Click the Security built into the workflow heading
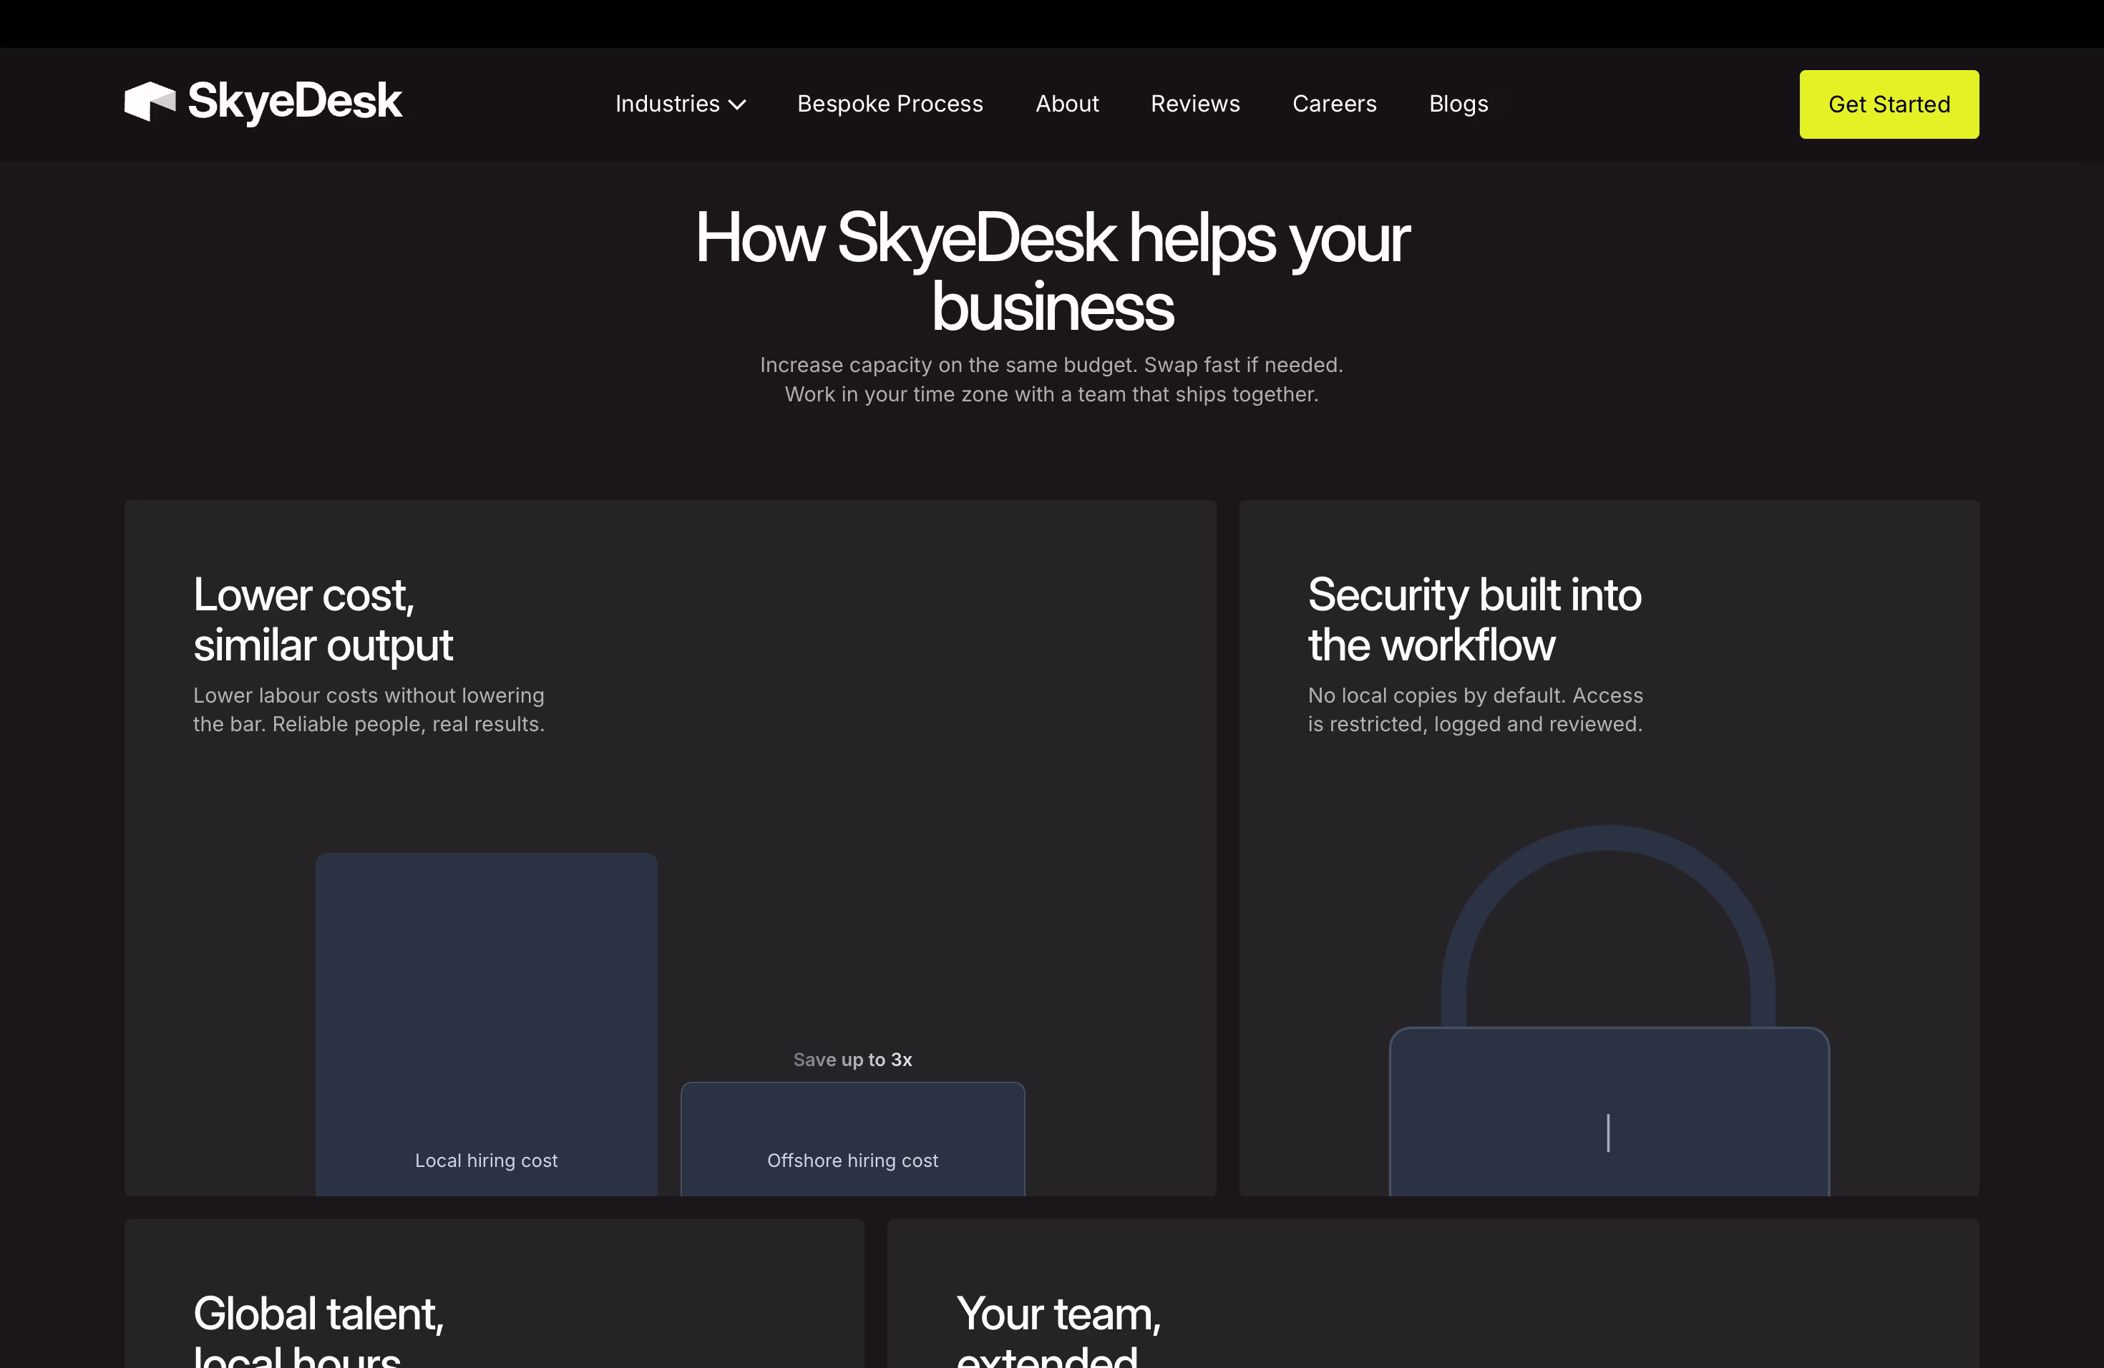The width and height of the screenshot is (2104, 1368). tap(1474, 620)
